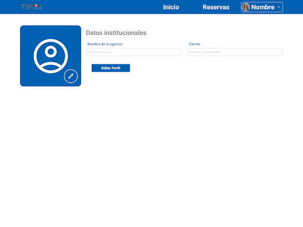The height and width of the screenshot is (227, 303).
Task: Click the small user avatar in navbar
Action: pyautogui.click(x=246, y=7)
